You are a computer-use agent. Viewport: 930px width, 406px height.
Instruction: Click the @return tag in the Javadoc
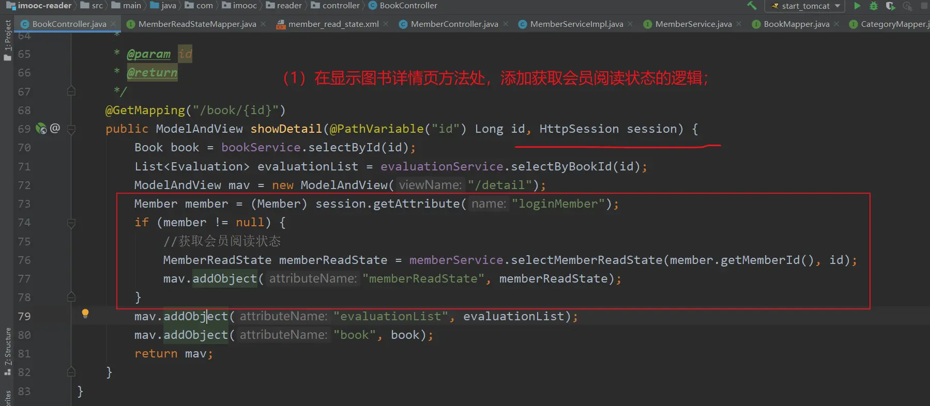(152, 73)
